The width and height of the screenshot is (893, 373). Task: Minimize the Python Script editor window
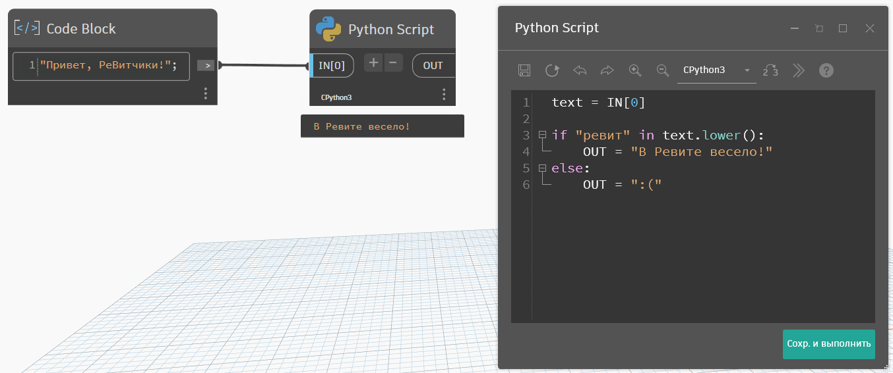(795, 28)
